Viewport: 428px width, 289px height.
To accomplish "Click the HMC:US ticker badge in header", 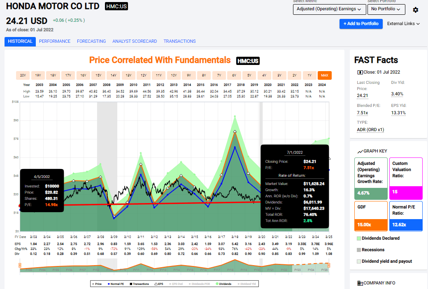I will click(116, 6).
